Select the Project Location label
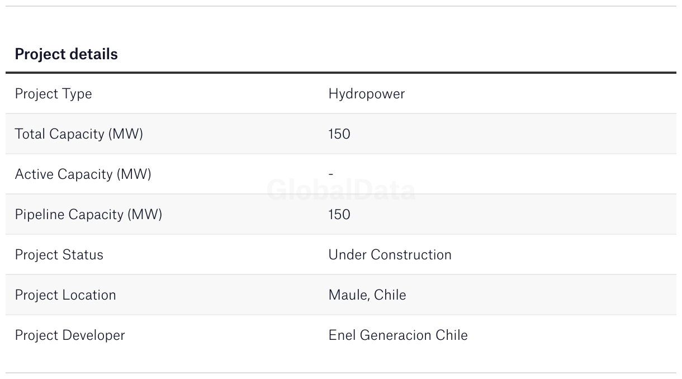Screen dimensions: 682x379 coord(65,295)
